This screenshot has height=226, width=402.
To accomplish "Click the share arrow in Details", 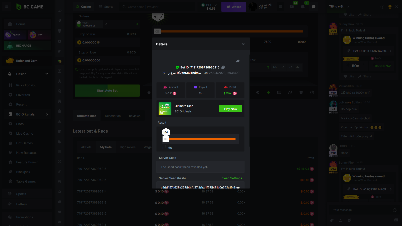I will (238, 61).
